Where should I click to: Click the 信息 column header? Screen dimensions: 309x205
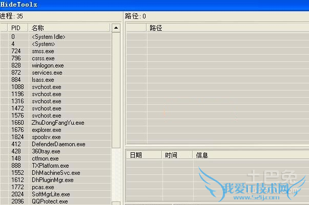pos(251,155)
